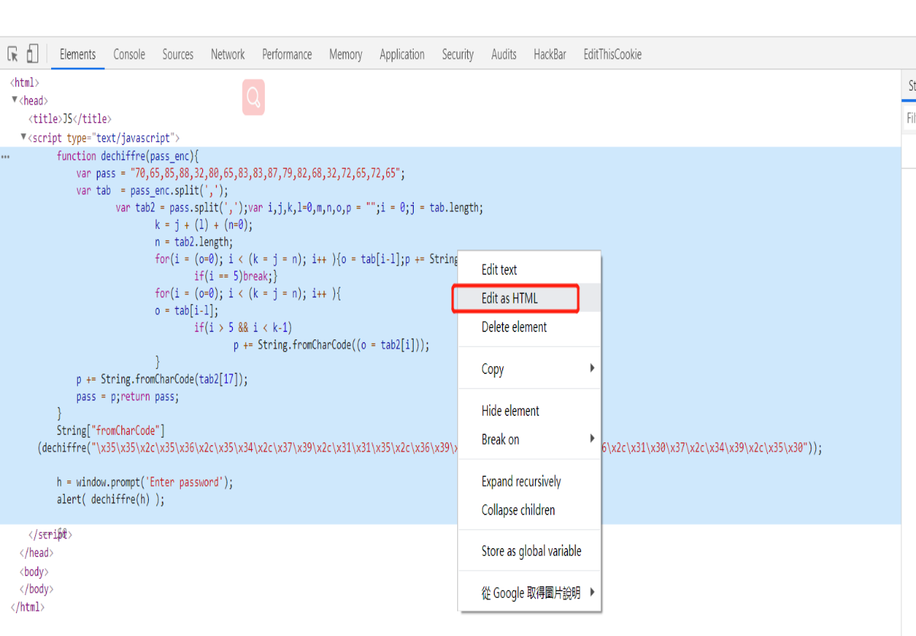The width and height of the screenshot is (916, 636).
Task: Open the Performance tab
Action: [x=287, y=54]
